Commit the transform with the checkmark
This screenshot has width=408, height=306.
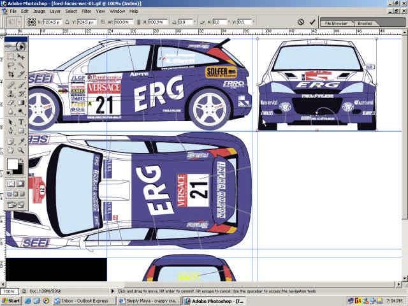312,22
